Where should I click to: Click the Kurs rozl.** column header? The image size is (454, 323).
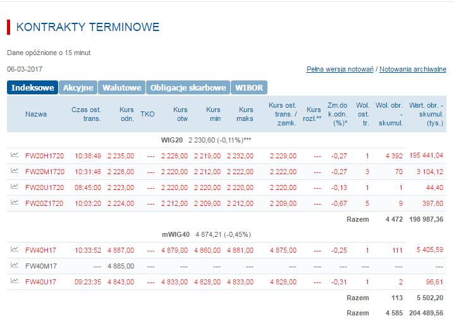312,114
